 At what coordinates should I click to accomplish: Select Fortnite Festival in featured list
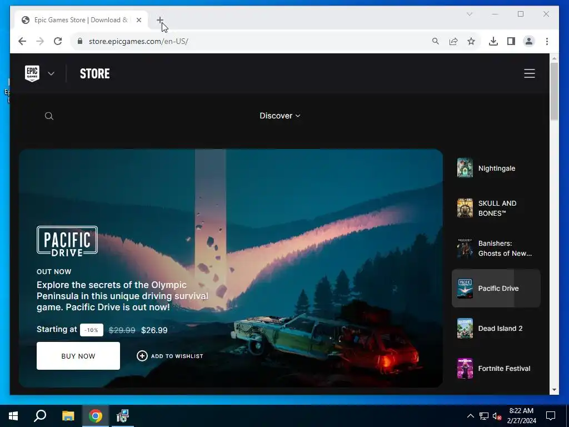(496, 368)
